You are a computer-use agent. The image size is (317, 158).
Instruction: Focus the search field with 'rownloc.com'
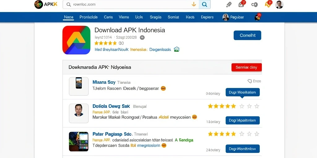coord(131,4)
